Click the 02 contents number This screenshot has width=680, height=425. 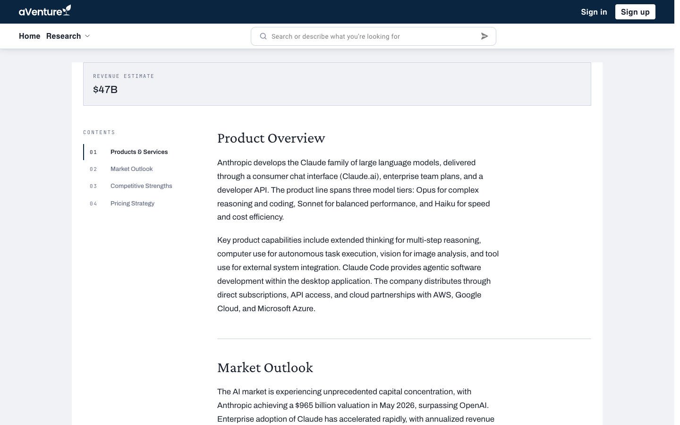(x=93, y=169)
